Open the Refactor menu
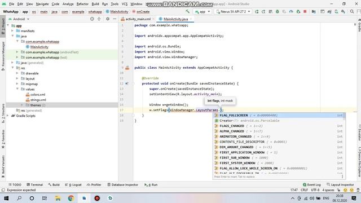Screen dimensions: 361x203 [82, 4]
